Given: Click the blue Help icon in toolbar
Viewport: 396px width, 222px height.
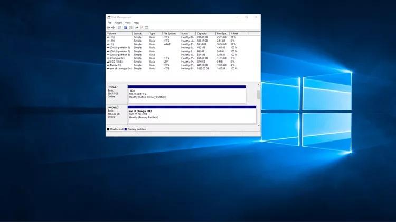Looking at the screenshot, I should tap(126, 27).
